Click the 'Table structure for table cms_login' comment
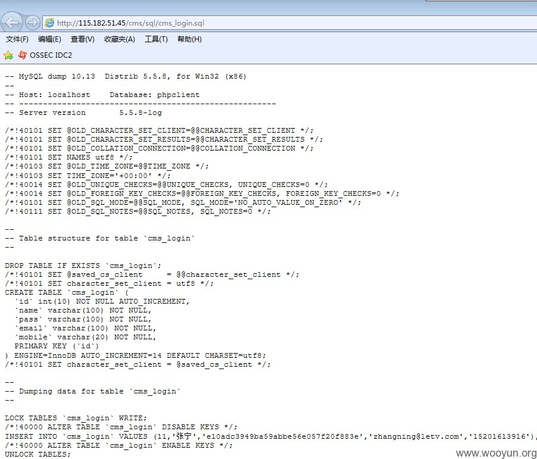Image resolution: width=537 pixels, height=459 pixels. click(99, 238)
